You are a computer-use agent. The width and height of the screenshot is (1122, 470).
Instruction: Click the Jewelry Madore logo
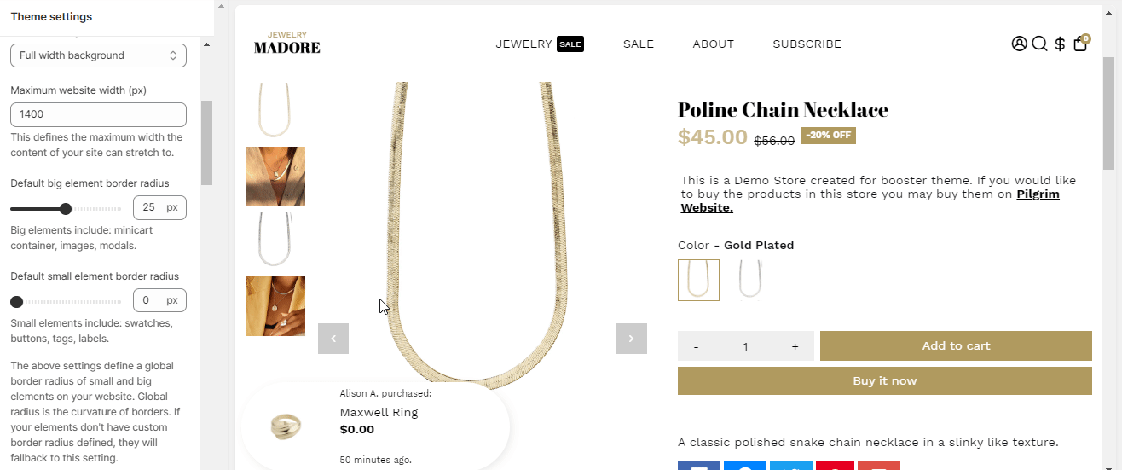pyautogui.click(x=287, y=44)
